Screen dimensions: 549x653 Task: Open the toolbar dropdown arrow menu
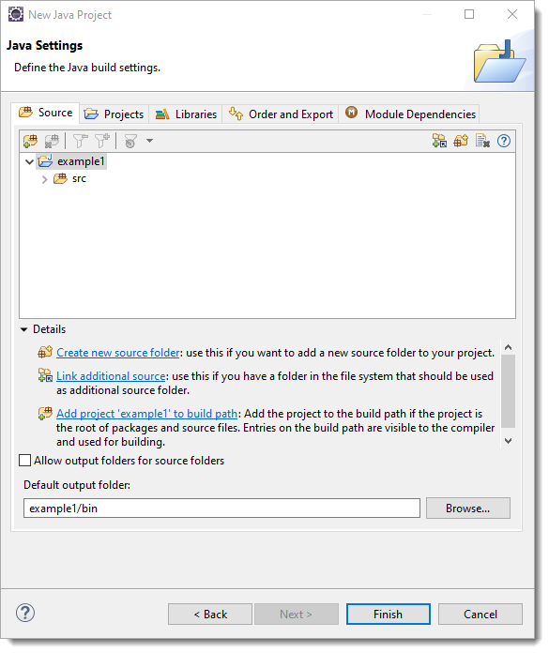pos(149,141)
